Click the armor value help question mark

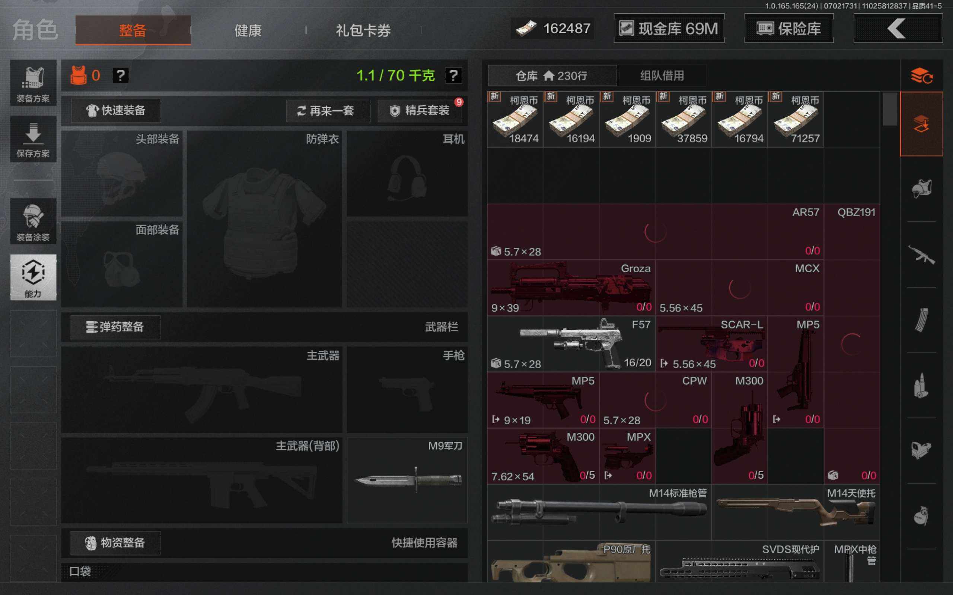121,75
